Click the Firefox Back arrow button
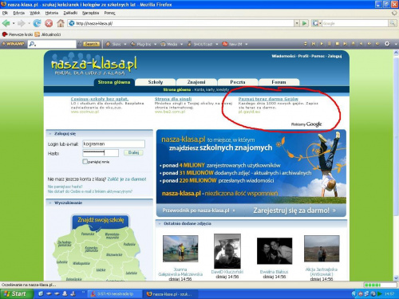The width and height of the screenshot is (399, 299). [x=6, y=23]
